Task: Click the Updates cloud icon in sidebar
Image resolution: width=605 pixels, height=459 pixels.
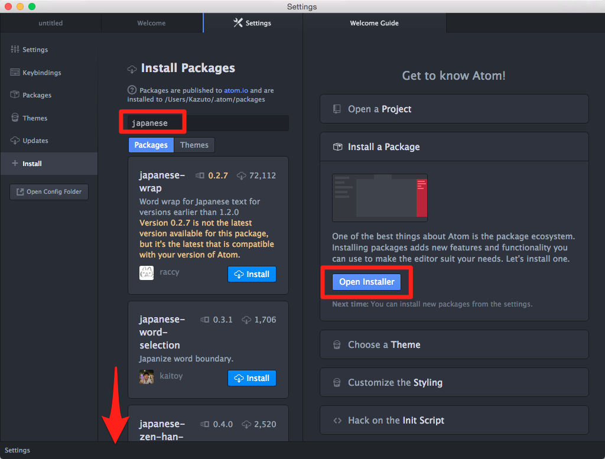Action: (x=15, y=141)
